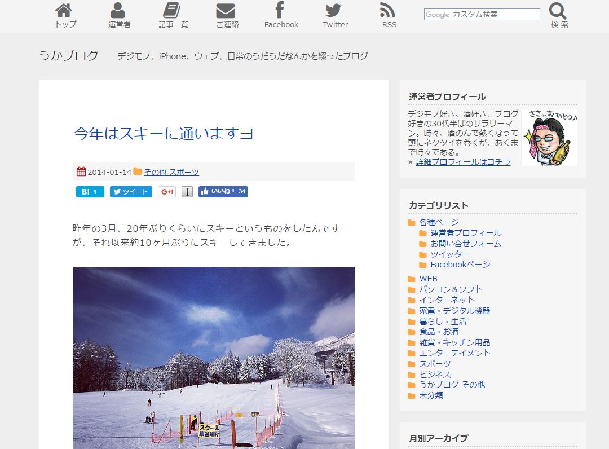This screenshot has width=609, height=449.
Task: Click the G+1 share button
Action: pos(167,192)
